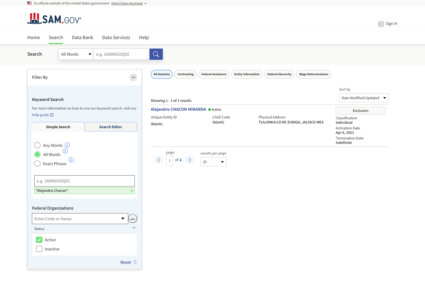Remove the "Alejandro Chacon" keyword tag
The image size is (425, 283).
pos(132,191)
